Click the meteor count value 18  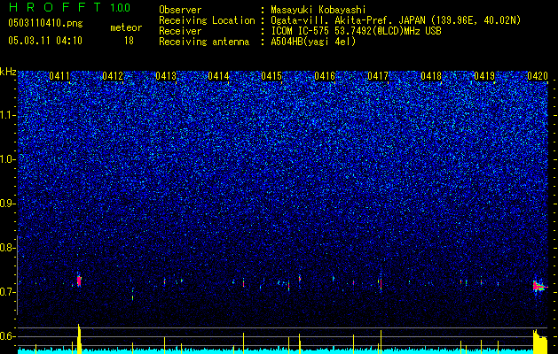(129, 41)
